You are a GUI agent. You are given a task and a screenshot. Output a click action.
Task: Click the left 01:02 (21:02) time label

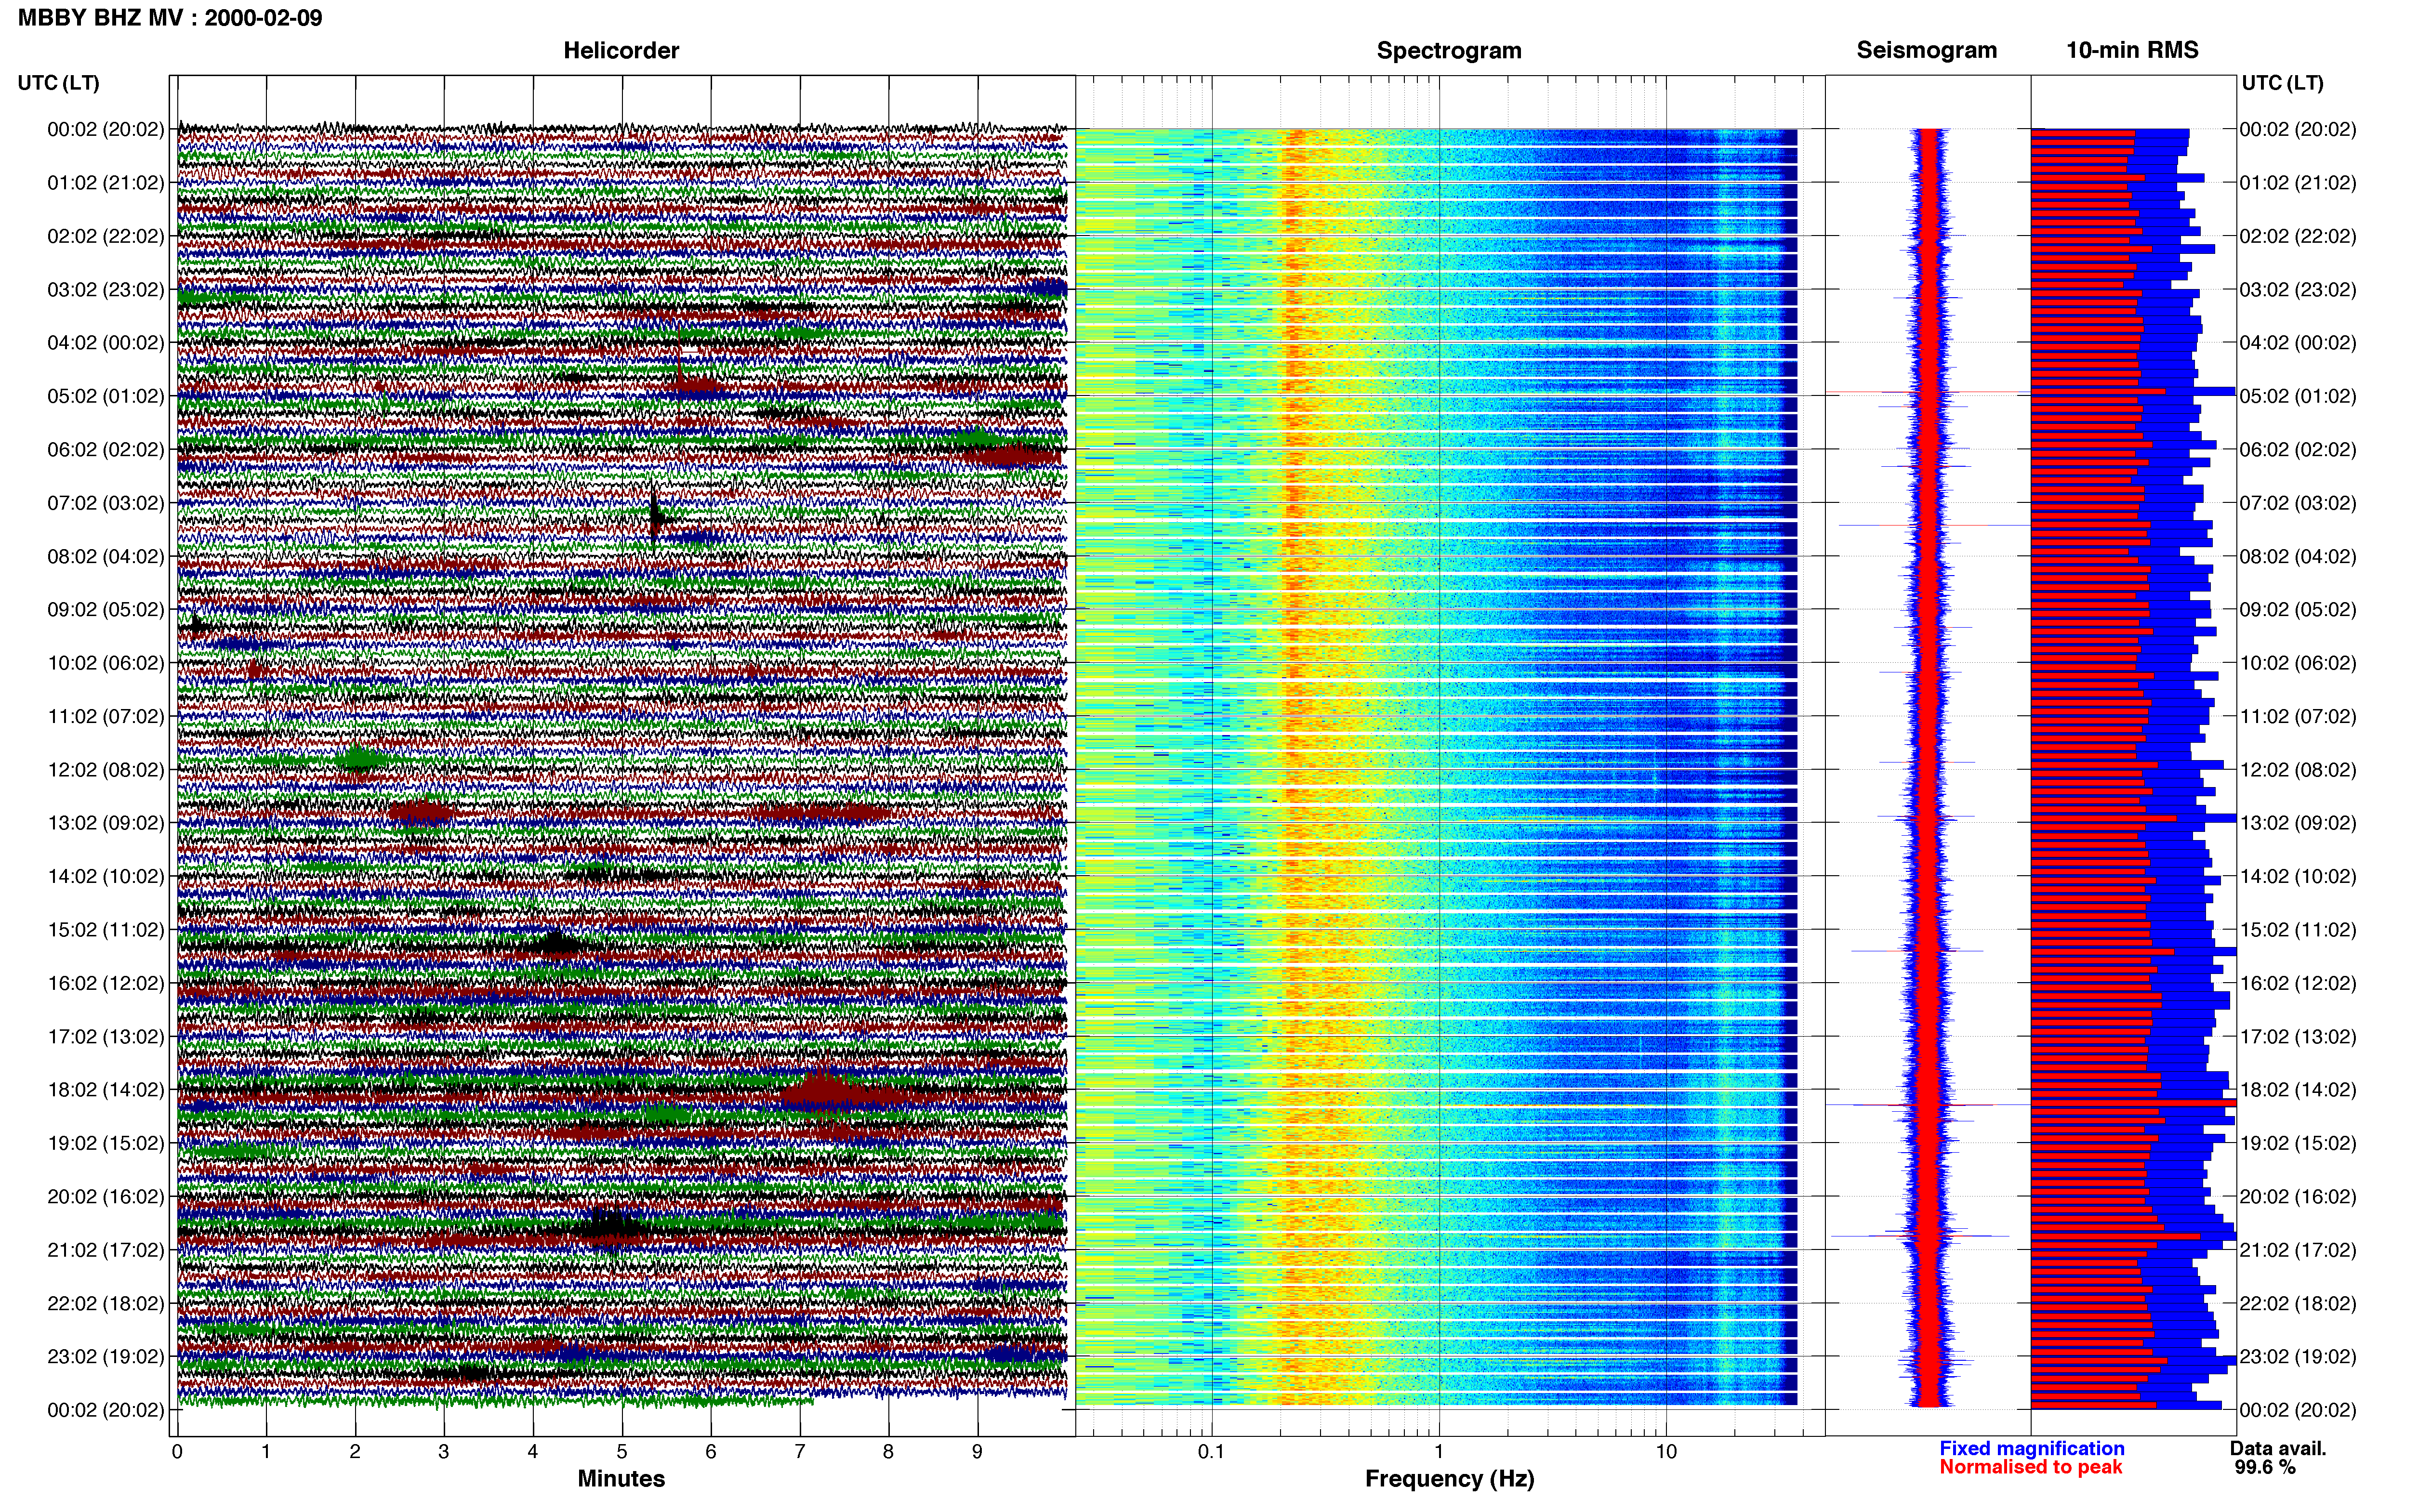point(105,183)
